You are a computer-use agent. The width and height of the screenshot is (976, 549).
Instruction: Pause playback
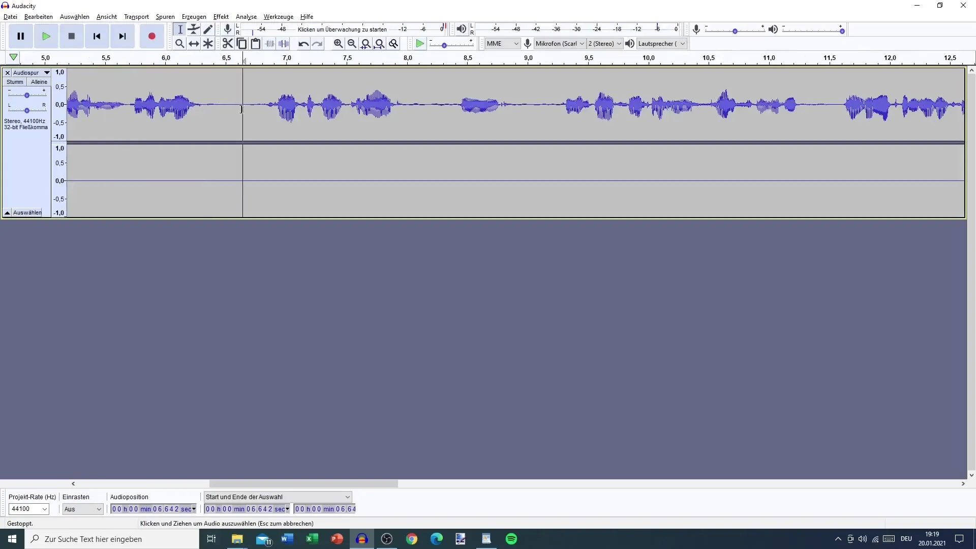pyautogui.click(x=21, y=36)
